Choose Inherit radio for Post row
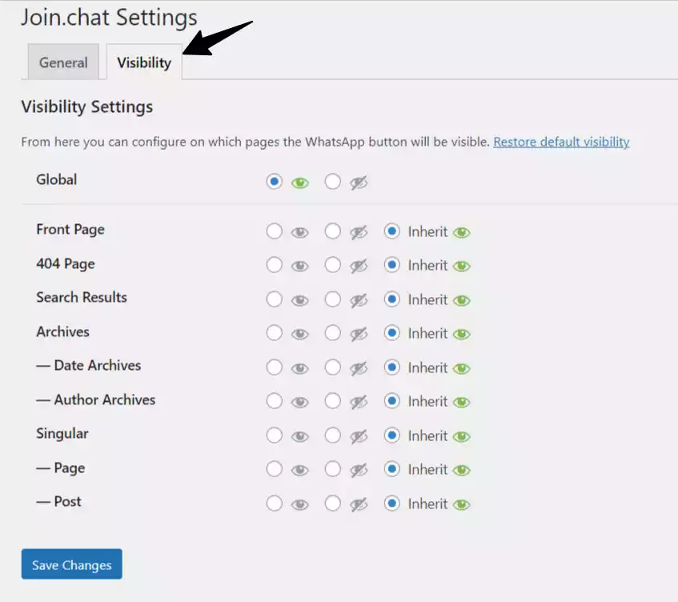 391,503
